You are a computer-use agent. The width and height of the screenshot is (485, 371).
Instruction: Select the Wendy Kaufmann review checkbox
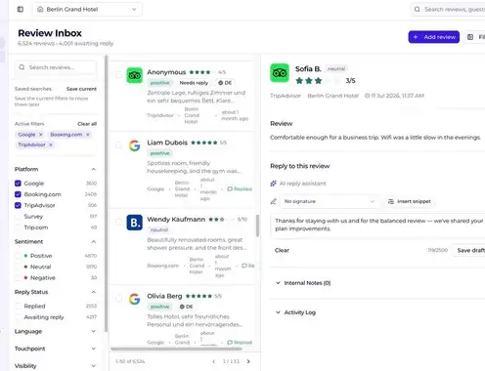(119, 222)
